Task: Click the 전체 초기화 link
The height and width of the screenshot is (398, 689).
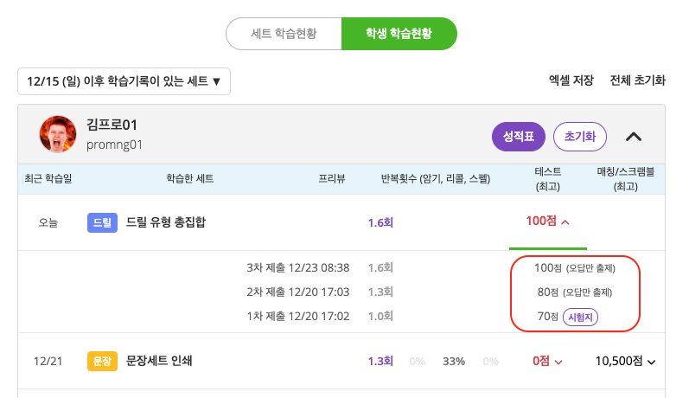Action: coord(637,80)
